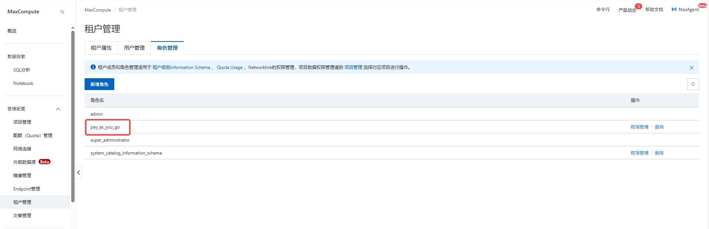Click the search icon beside MaxCompute

coord(62,12)
